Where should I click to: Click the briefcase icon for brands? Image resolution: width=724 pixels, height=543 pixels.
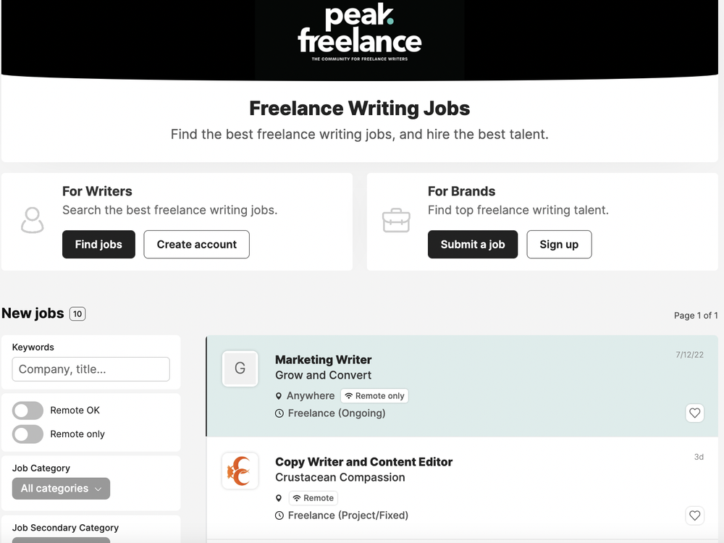click(x=396, y=221)
